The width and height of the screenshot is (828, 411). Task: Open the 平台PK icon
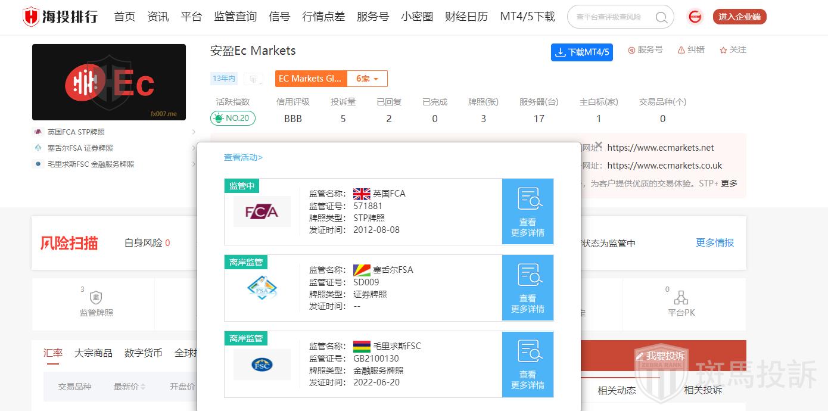click(681, 297)
